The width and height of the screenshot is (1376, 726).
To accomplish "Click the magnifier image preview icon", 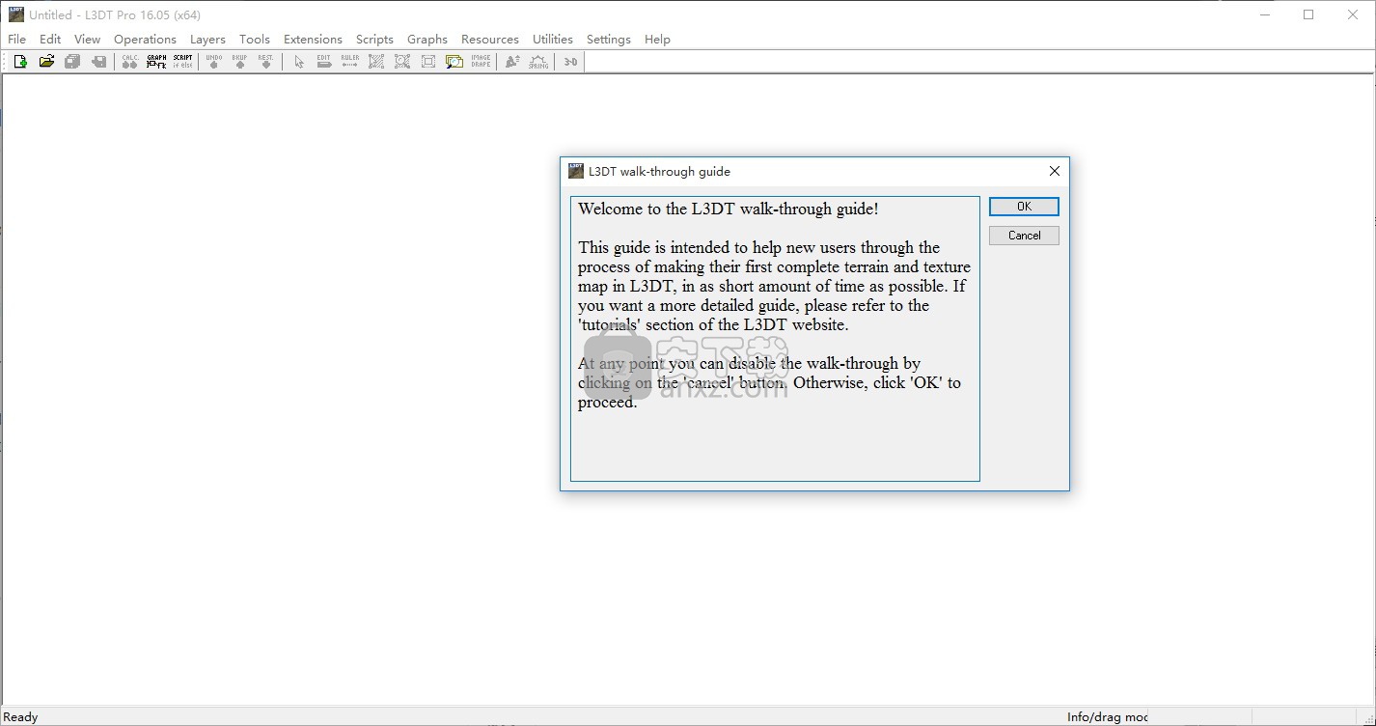I will tap(454, 62).
